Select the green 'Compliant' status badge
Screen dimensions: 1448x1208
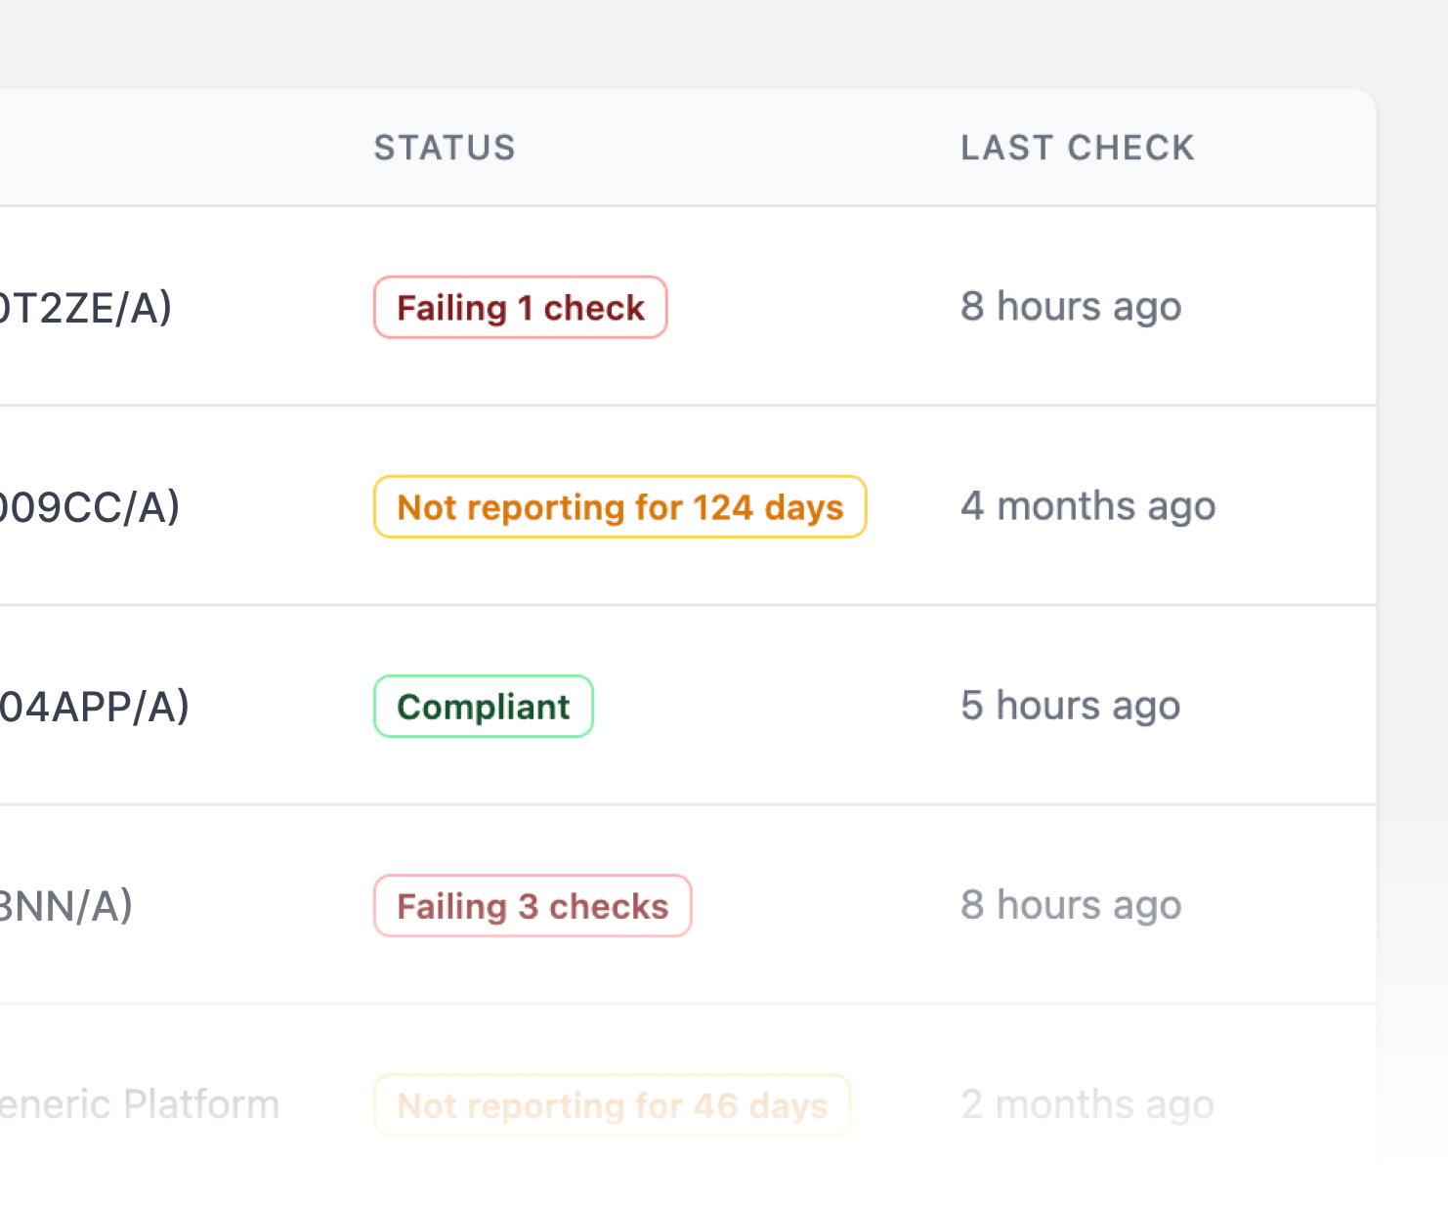pos(483,707)
